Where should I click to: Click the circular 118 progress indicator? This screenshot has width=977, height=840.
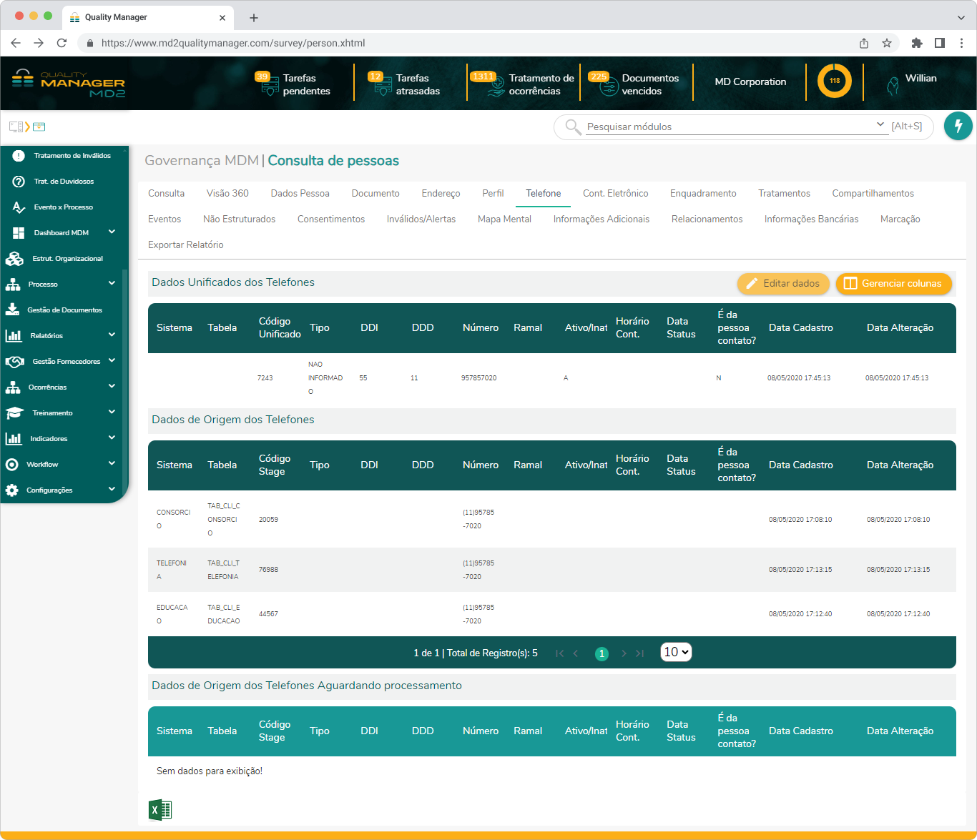pyautogui.click(x=834, y=81)
